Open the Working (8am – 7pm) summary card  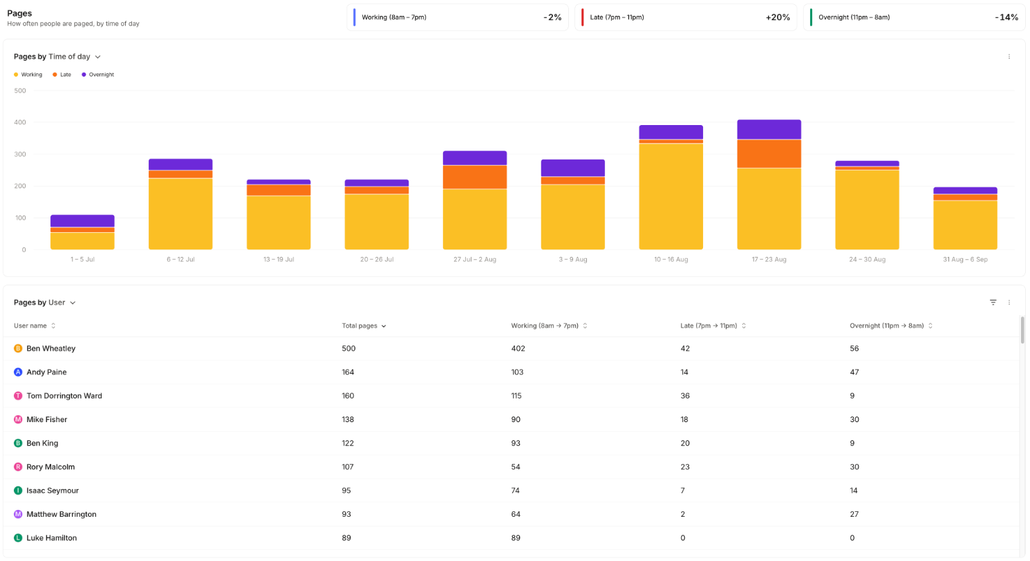click(x=458, y=17)
